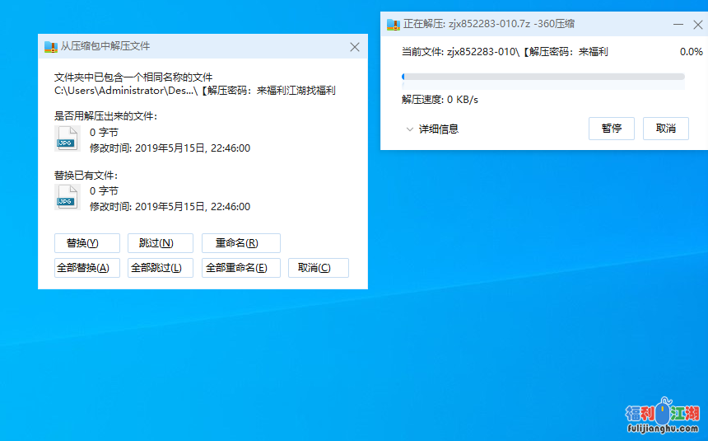This screenshot has width=708, height=441.
Task: Click the 福利江湖 watermark logo
Action: 662,417
